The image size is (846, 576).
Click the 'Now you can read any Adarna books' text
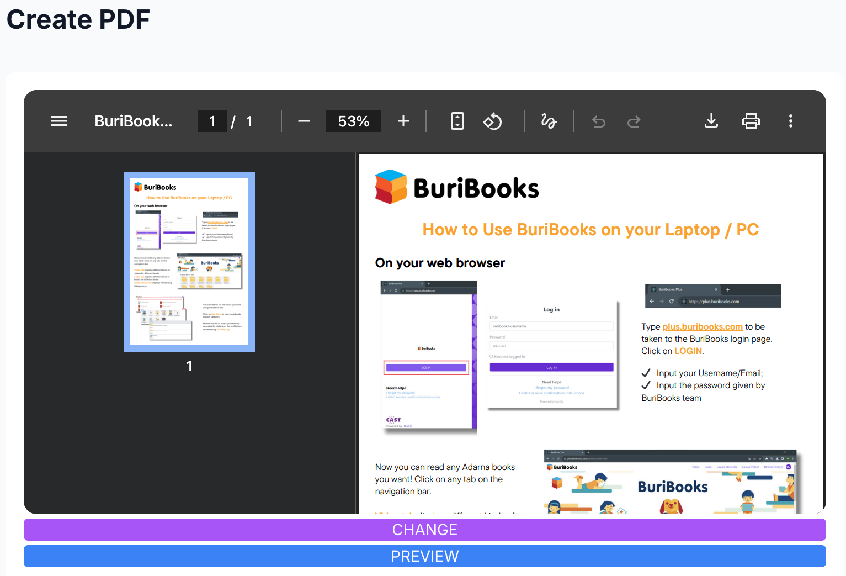pyautogui.click(x=445, y=467)
